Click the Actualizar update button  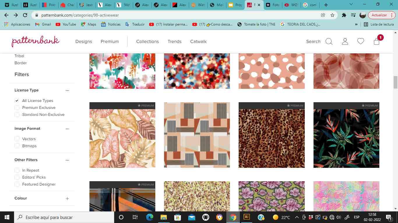tap(381, 15)
